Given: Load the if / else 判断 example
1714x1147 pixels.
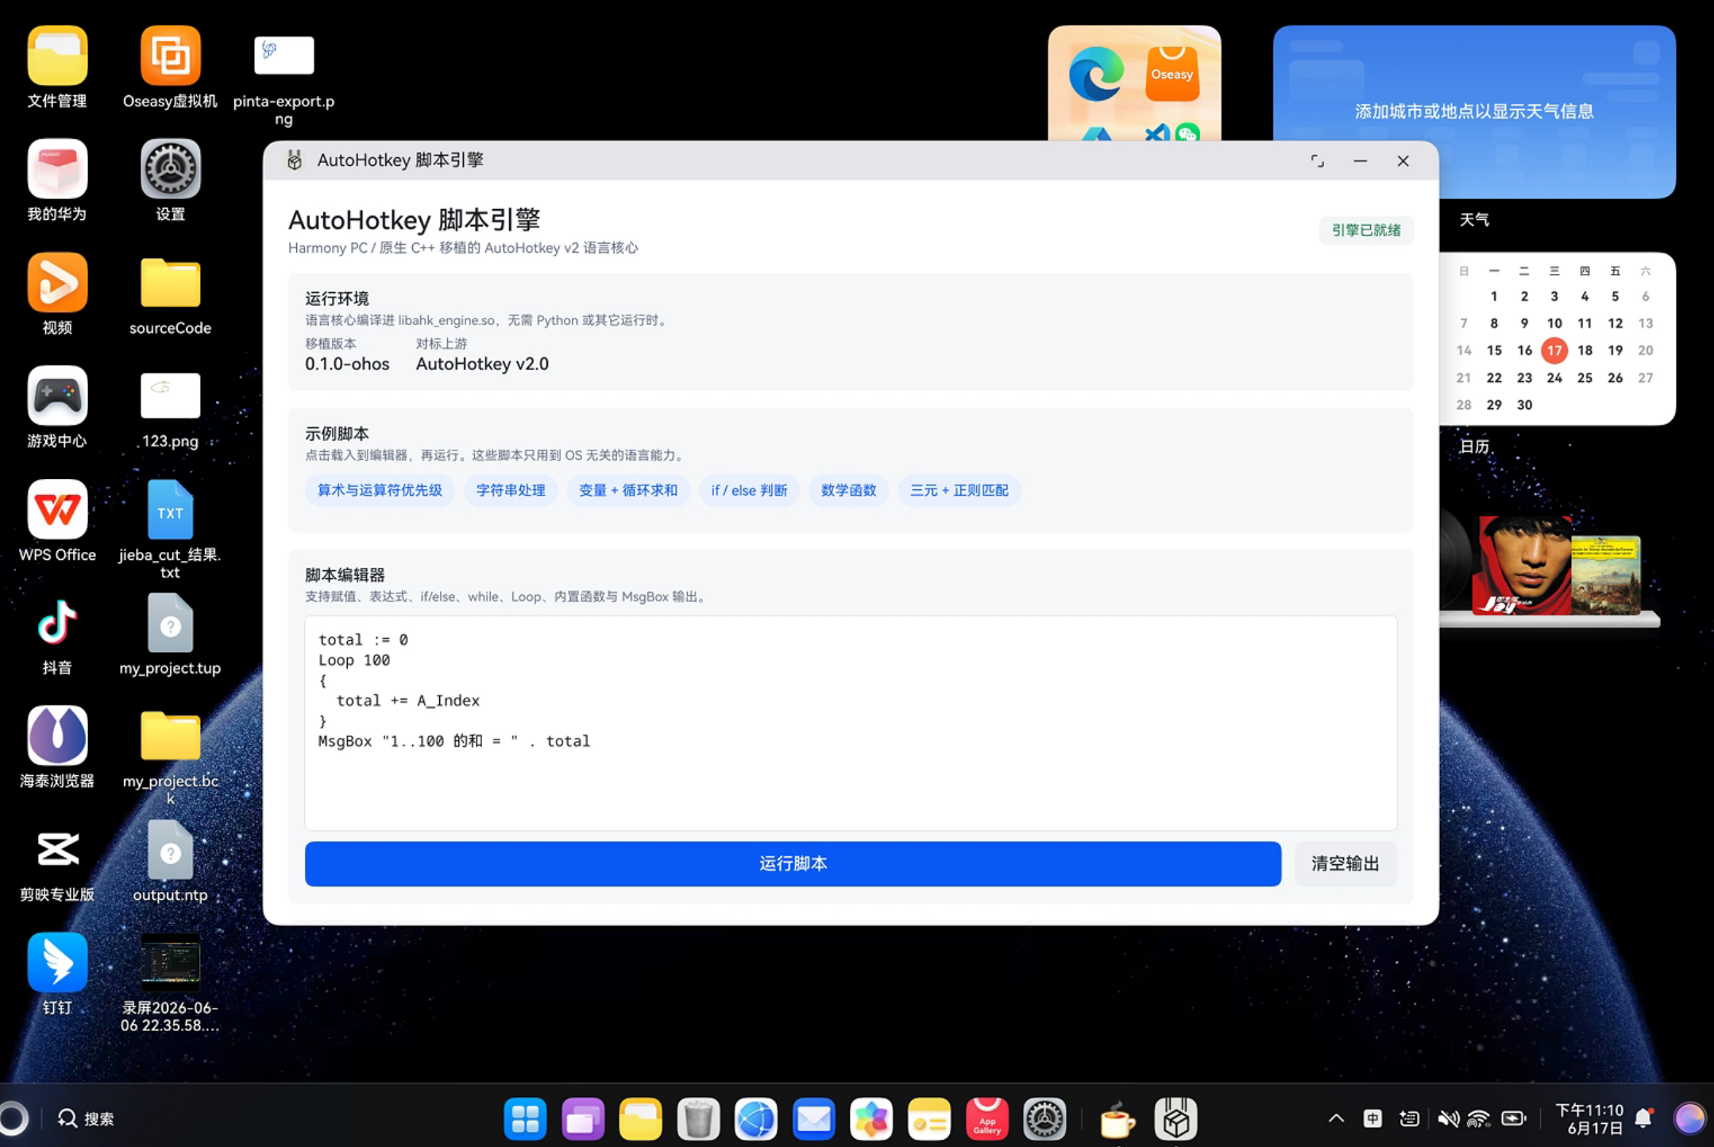Looking at the screenshot, I should (749, 490).
